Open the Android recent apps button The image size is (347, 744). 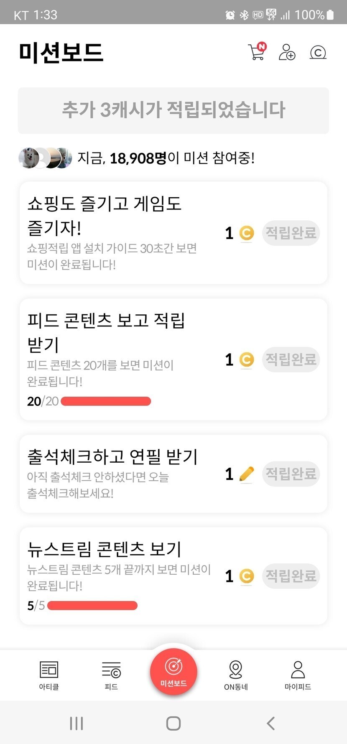77,724
